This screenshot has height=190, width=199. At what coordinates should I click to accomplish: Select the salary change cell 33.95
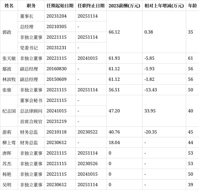tap(150, 111)
